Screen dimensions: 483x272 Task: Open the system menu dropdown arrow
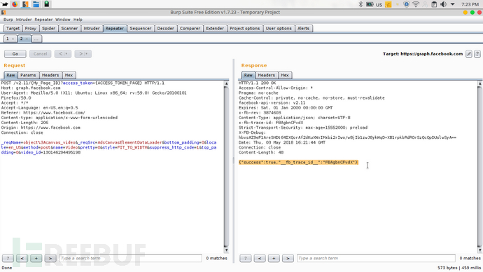point(452,4)
